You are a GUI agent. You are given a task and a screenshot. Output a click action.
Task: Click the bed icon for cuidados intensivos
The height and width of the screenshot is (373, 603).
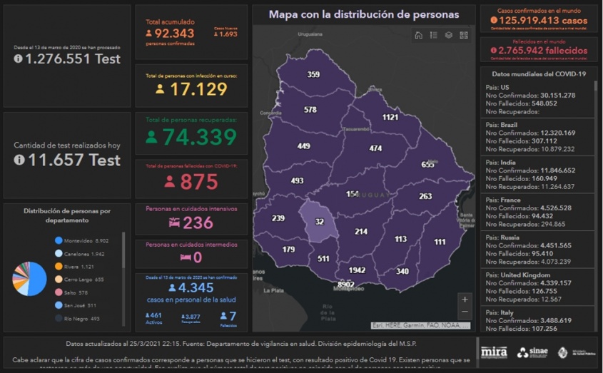tap(173, 223)
